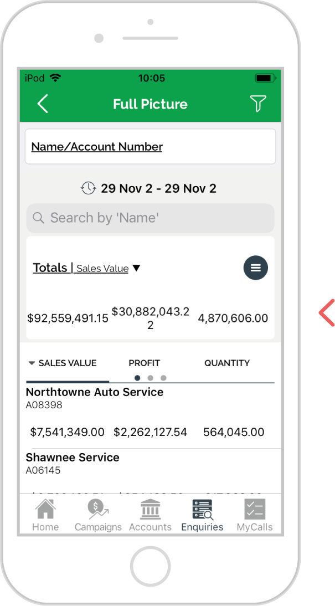Go to Home tab icon
Image resolution: width=335 pixels, height=606 pixels.
[x=45, y=509]
